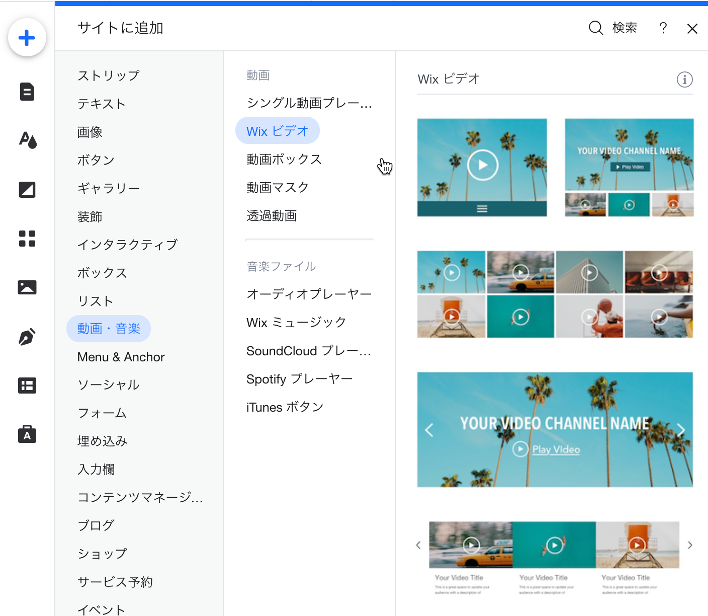Open the briefcase A app icon
708x616 pixels.
click(x=27, y=434)
